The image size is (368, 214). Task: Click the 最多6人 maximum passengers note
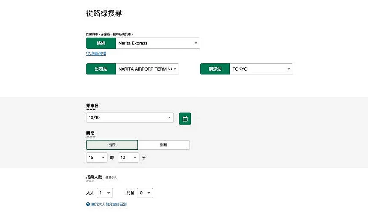click(x=111, y=177)
